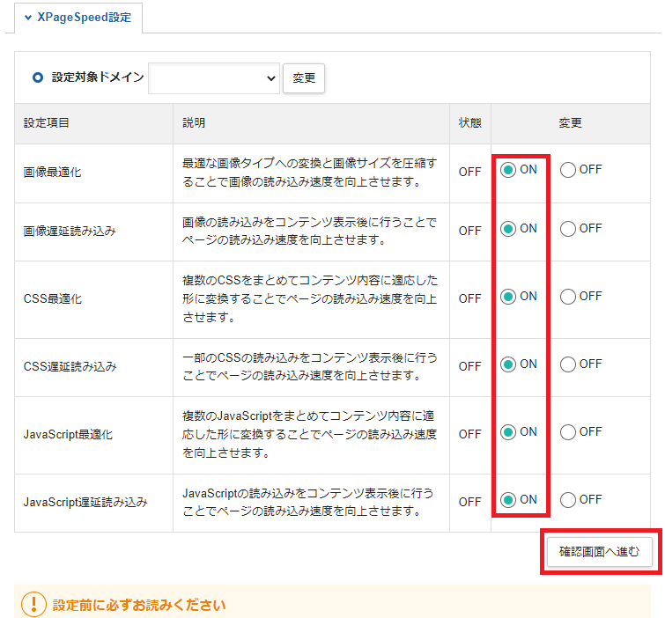Click 画像最適化 status OFF cell
This screenshot has height=618, width=665.
[x=470, y=172]
